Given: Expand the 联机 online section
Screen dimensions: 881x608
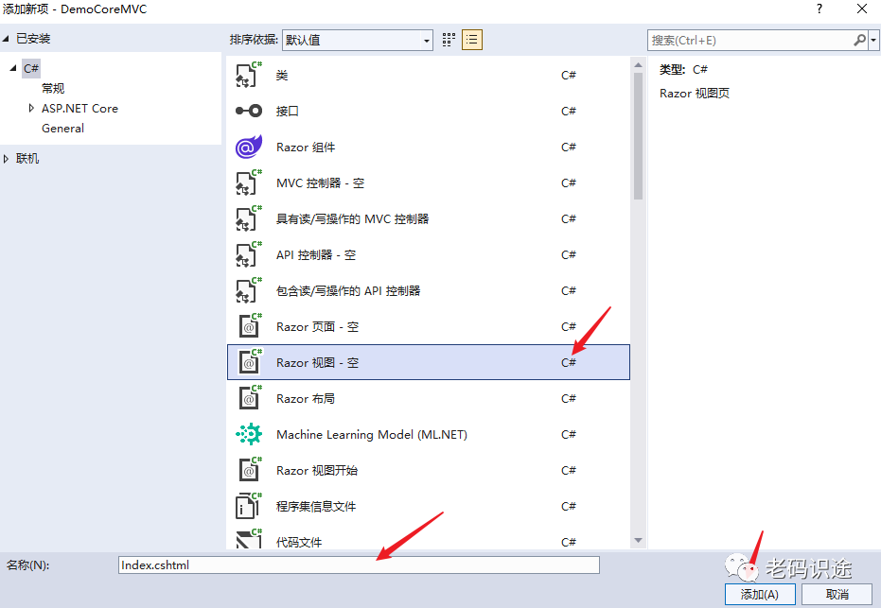Looking at the screenshot, I should point(6,159).
